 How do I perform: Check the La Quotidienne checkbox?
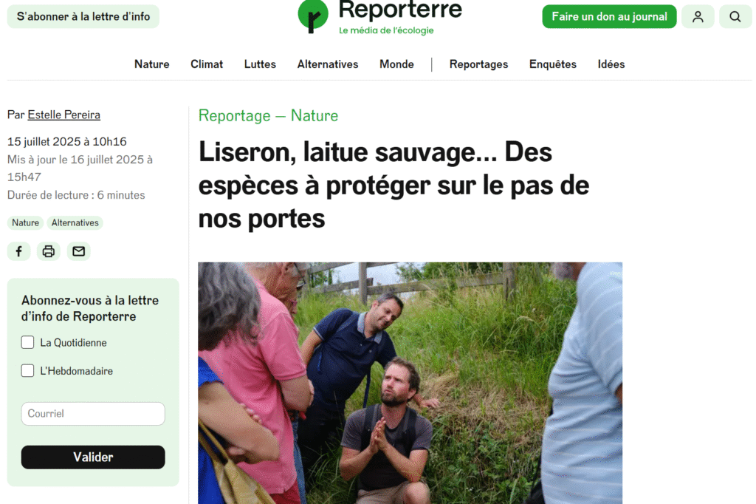coord(27,342)
